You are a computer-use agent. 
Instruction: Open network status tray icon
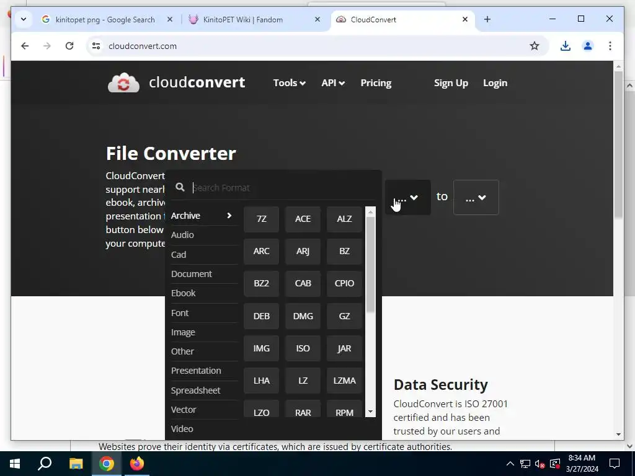525,464
